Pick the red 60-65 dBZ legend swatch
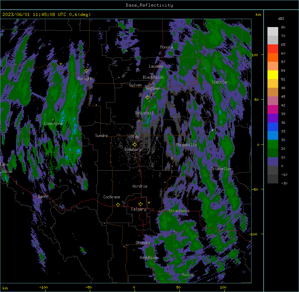 [273, 49]
